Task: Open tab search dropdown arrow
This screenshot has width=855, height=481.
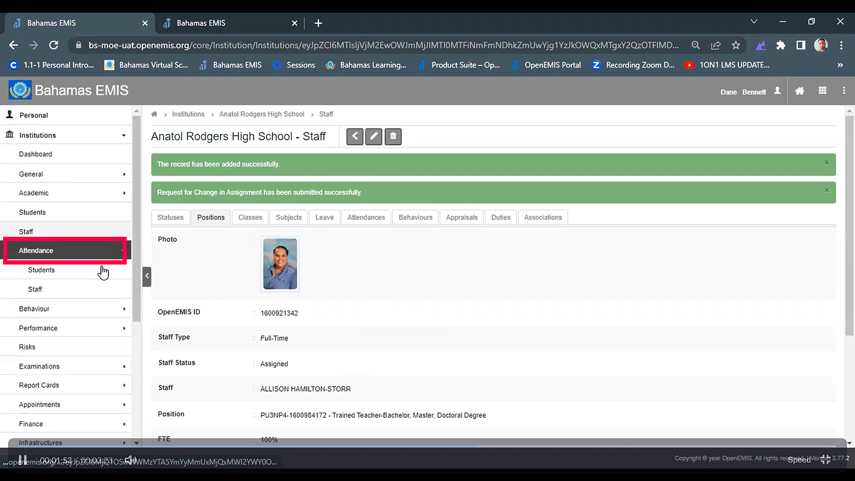Action: pos(754,21)
